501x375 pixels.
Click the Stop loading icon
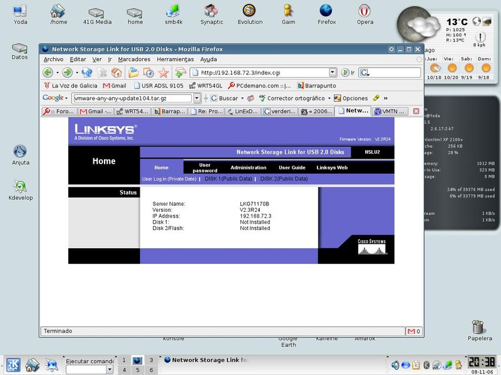103,72
